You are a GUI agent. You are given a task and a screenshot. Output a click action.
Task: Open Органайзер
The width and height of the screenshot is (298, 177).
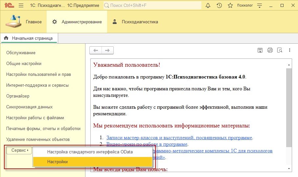(x=18, y=96)
